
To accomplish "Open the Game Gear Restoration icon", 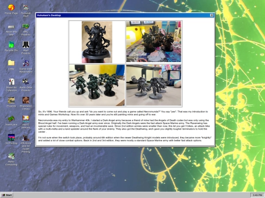I will click(26, 66).
